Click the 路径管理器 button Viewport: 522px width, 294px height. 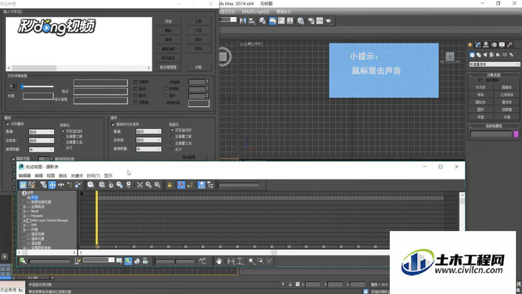168,67
